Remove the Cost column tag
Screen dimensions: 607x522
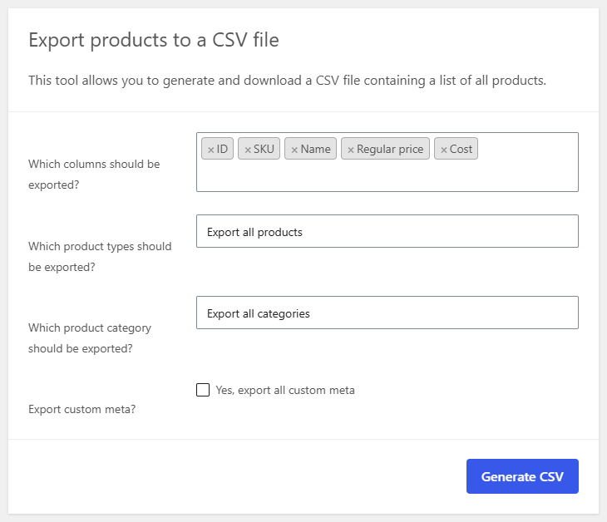click(x=444, y=150)
